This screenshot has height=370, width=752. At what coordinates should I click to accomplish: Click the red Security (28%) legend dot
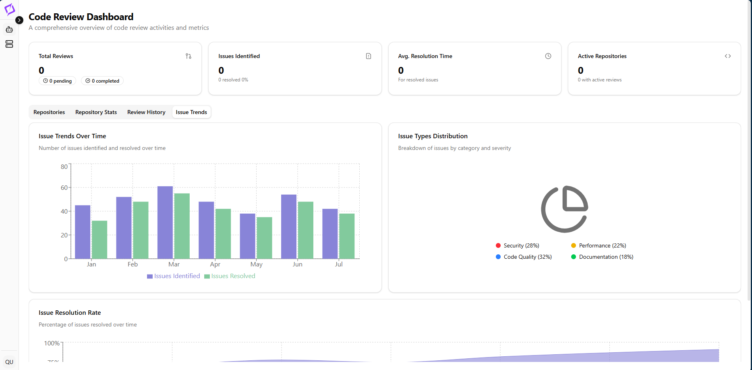[x=498, y=245]
